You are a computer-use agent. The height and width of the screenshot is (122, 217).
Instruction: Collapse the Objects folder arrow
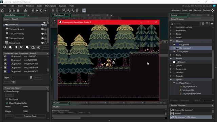(x=171, y=41)
